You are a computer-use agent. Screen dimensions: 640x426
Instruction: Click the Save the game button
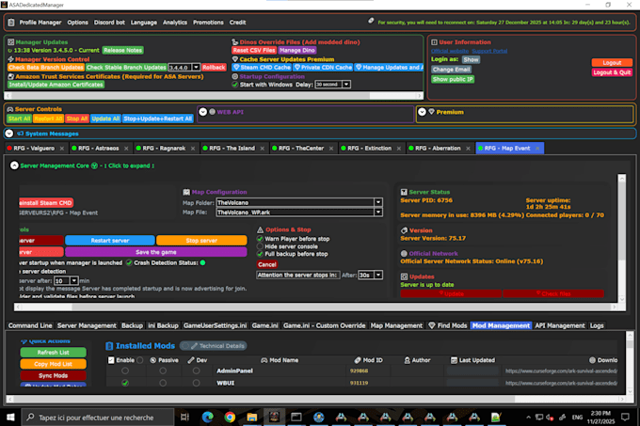[x=156, y=252]
